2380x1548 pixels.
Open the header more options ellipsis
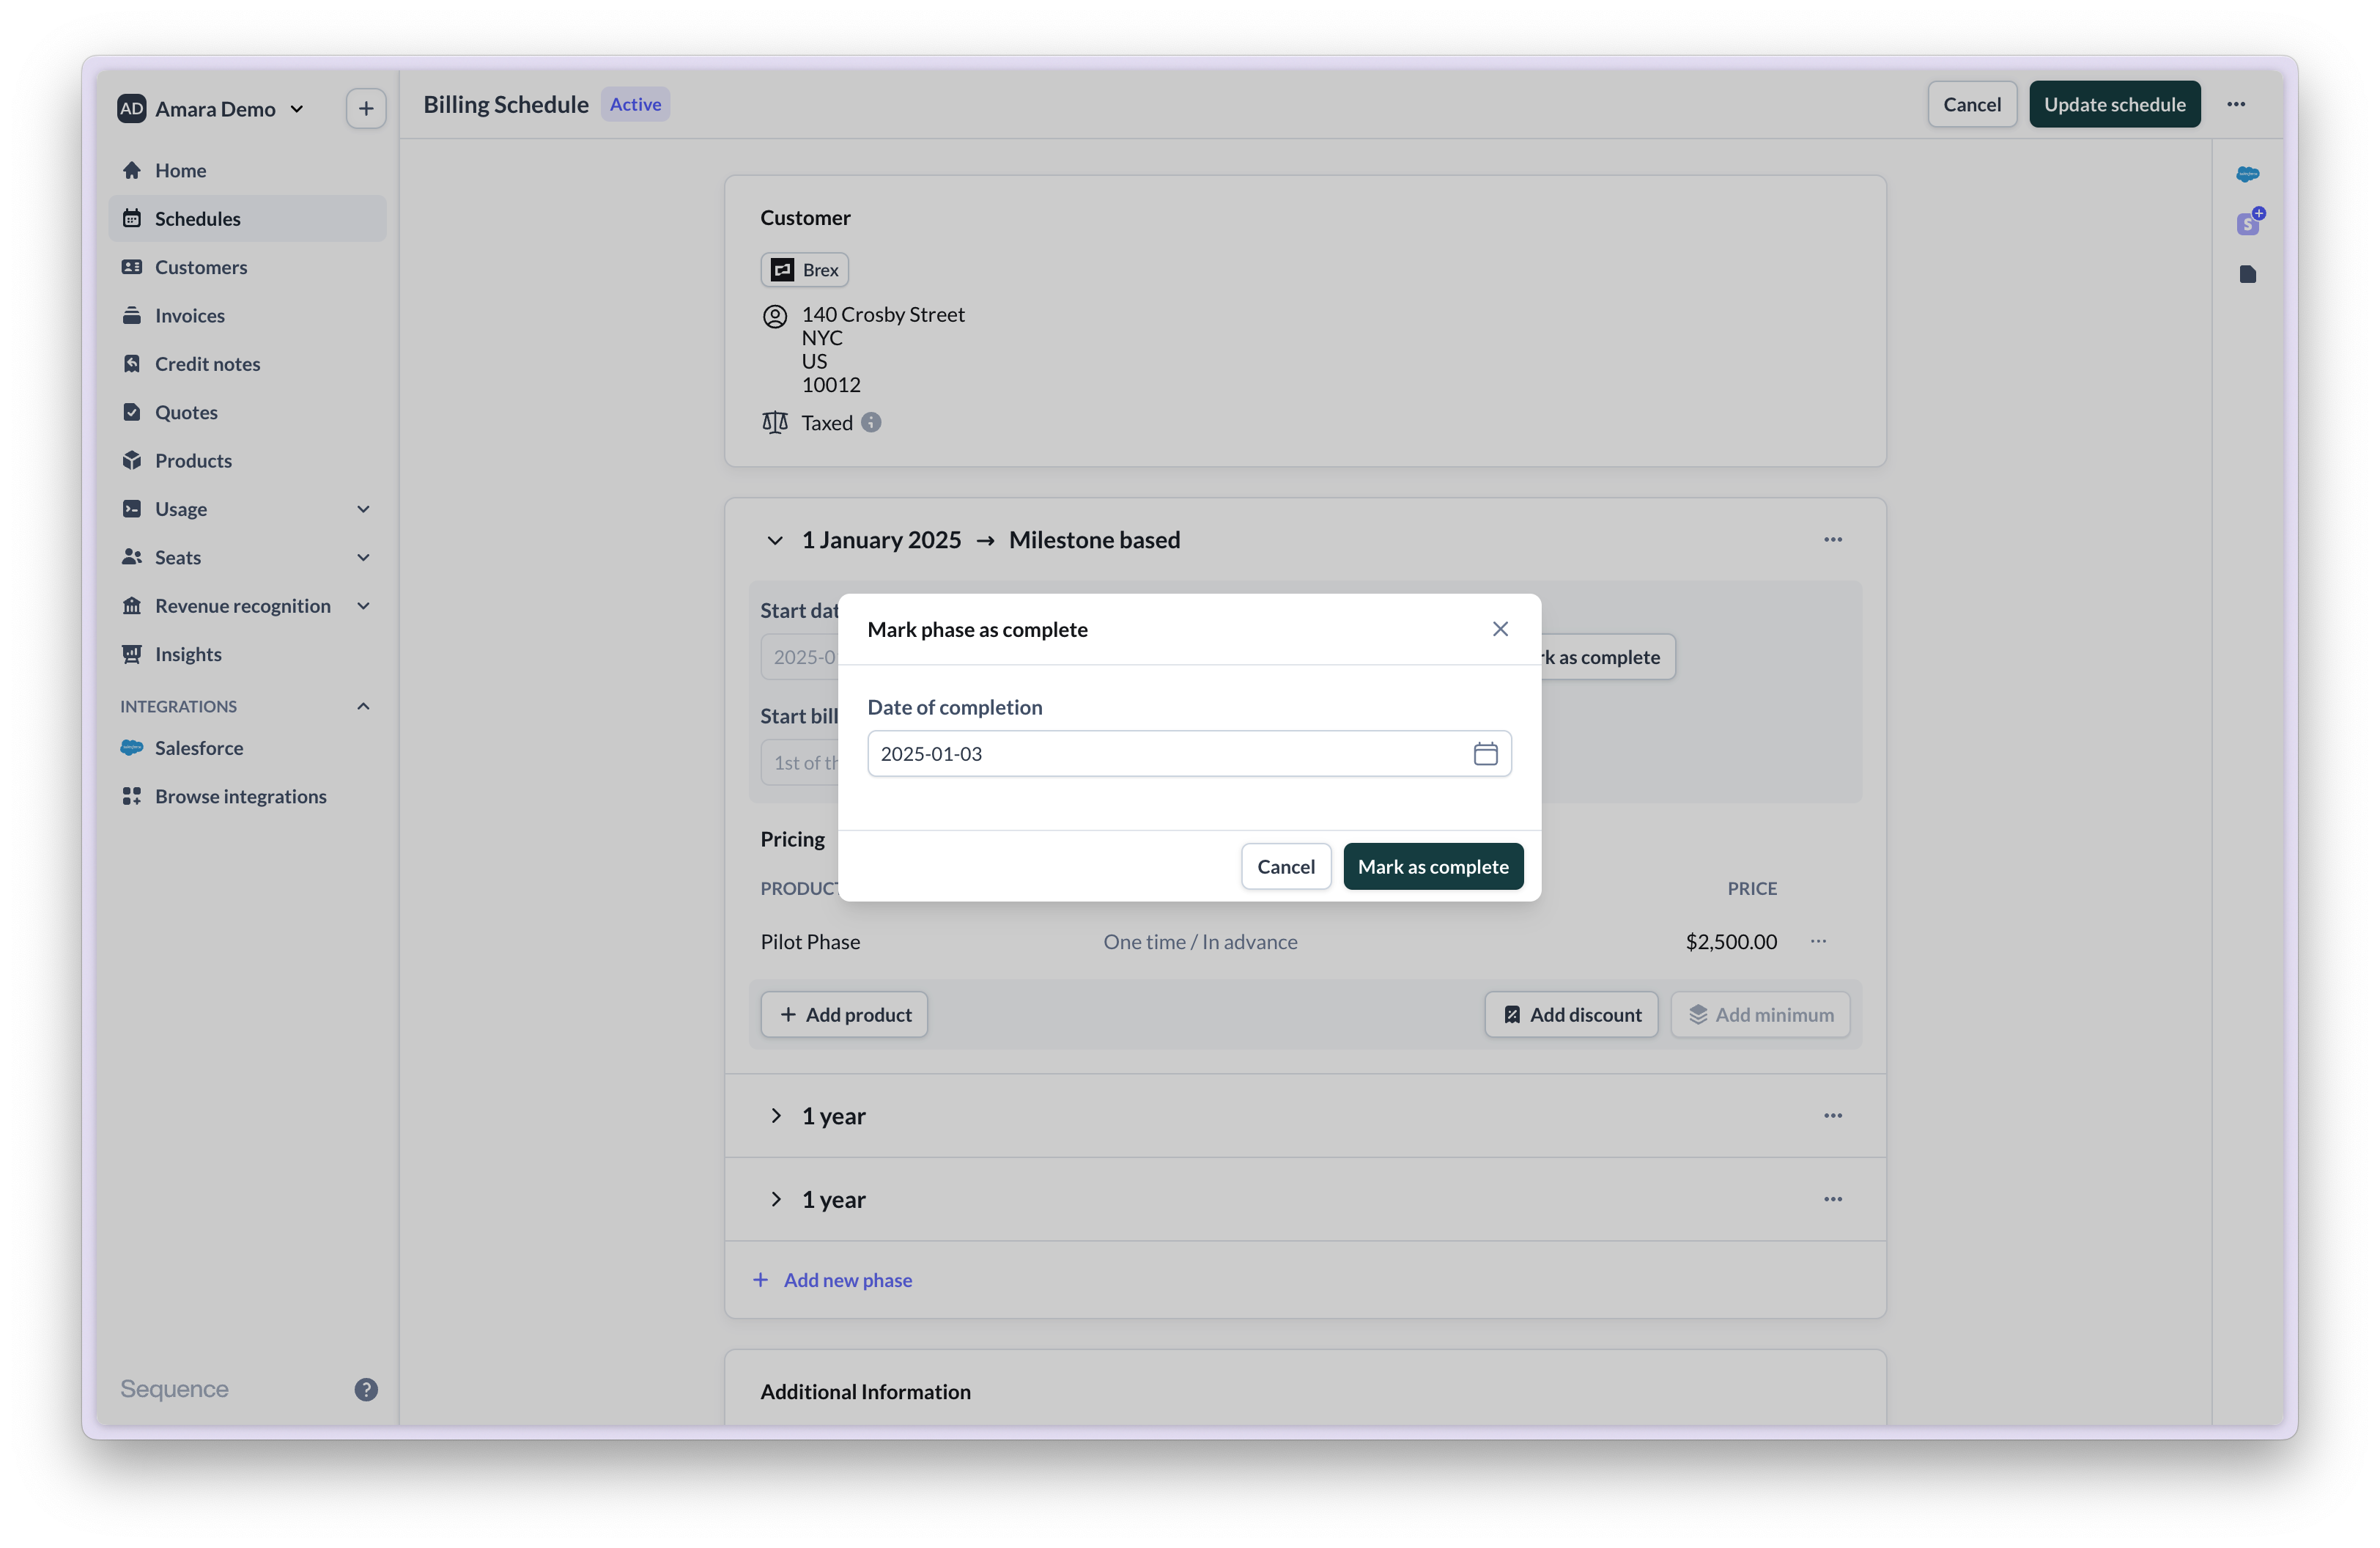click(2236, 104)
